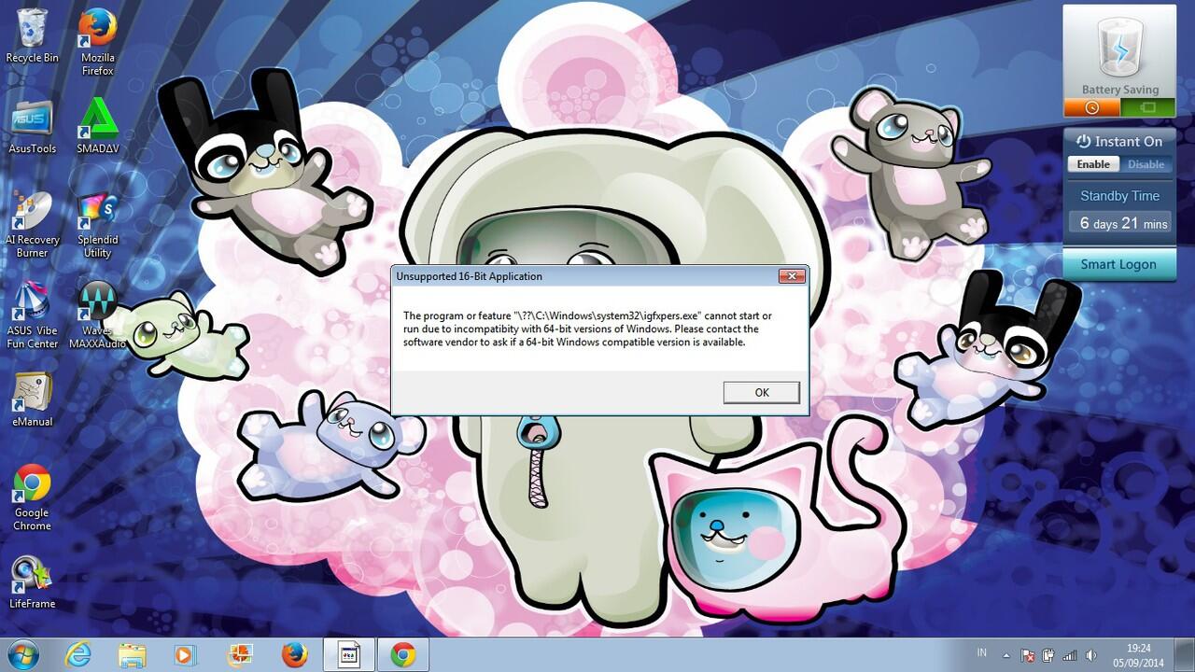Open the Recycle Bin desktop icon

pyautogui.click(x=32, y=35)
